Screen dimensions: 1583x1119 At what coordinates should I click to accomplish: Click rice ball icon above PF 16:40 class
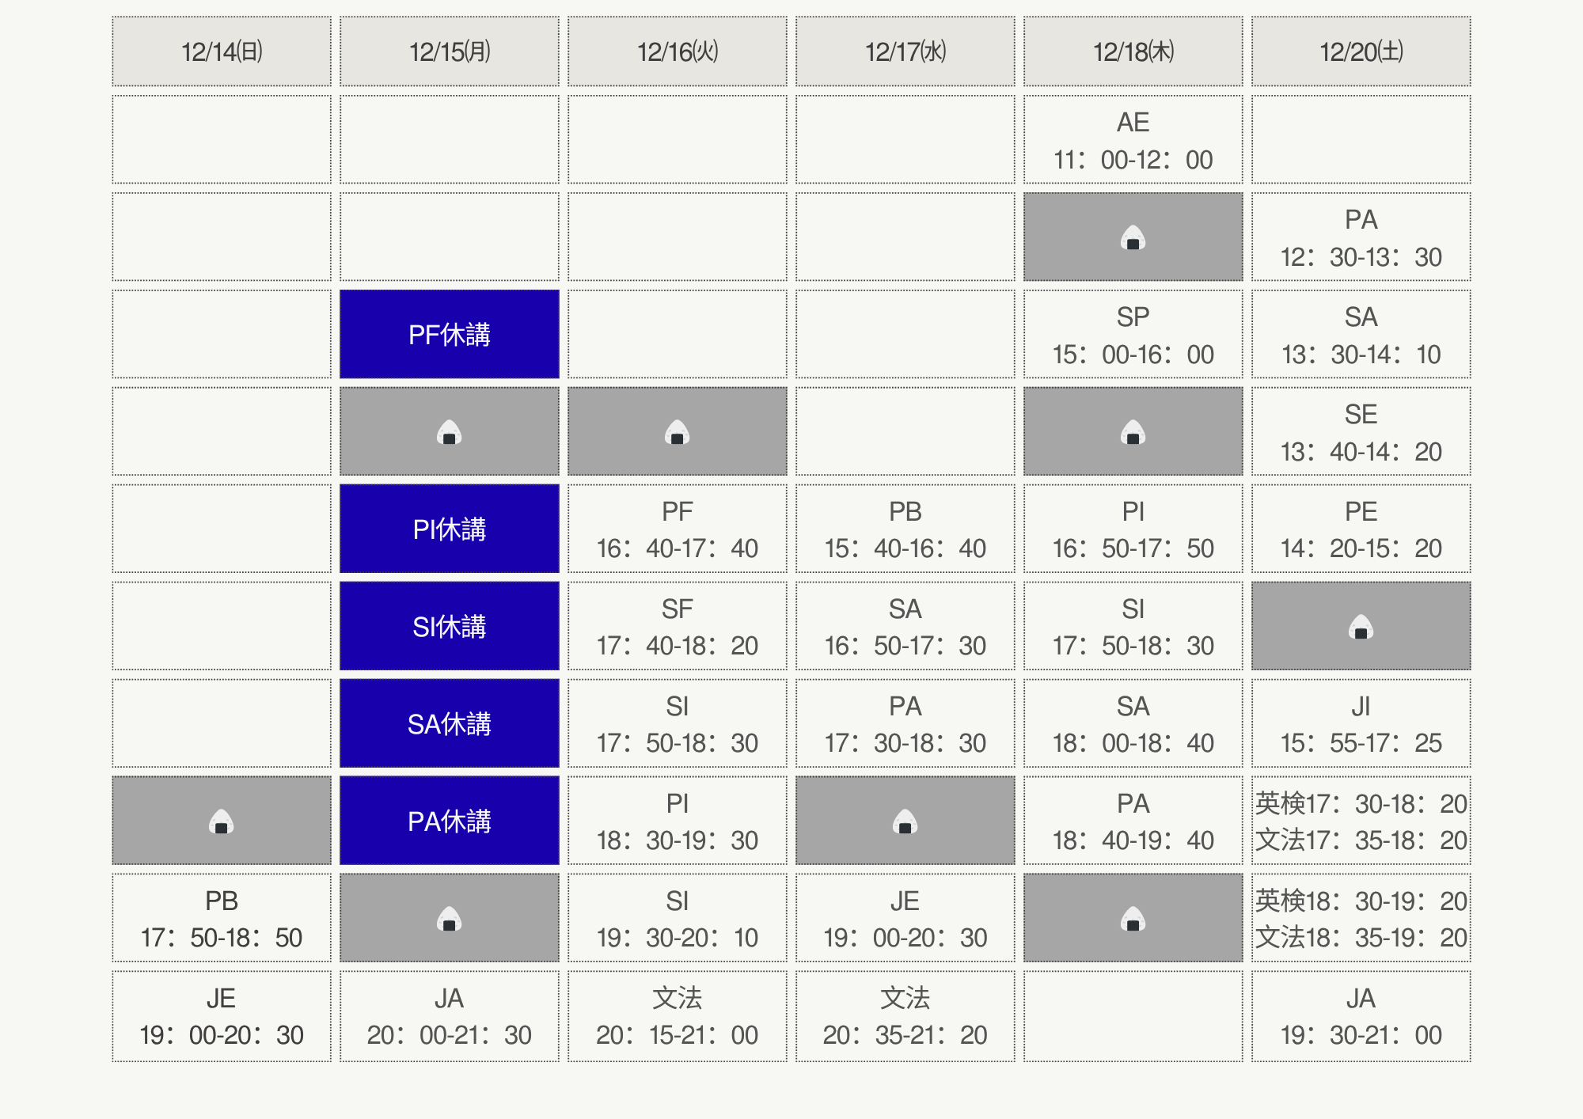677,431
